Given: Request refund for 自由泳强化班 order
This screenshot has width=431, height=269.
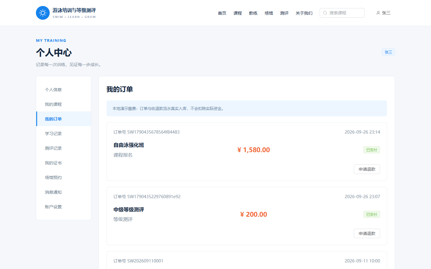Looking at the screenshot, I should (x=367, y=169).
